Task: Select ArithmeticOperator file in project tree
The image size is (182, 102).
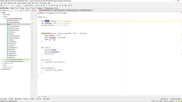Action: click(x=13, y=20)
